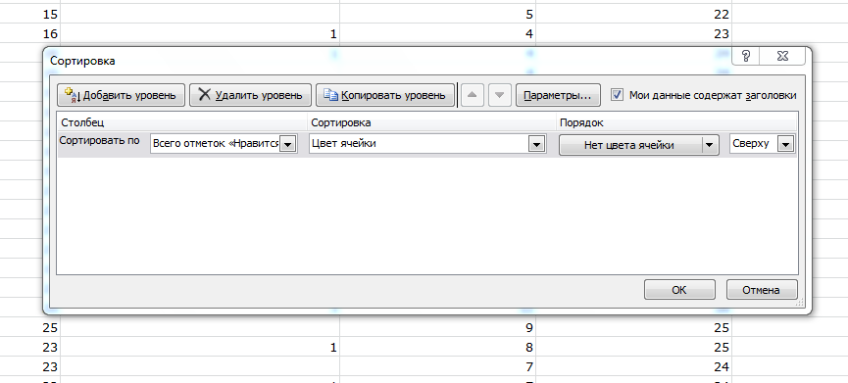Toggle Мои данные содержат заголовки checkbox
Viewport: 848px width, 383px height.
(617, 95)
